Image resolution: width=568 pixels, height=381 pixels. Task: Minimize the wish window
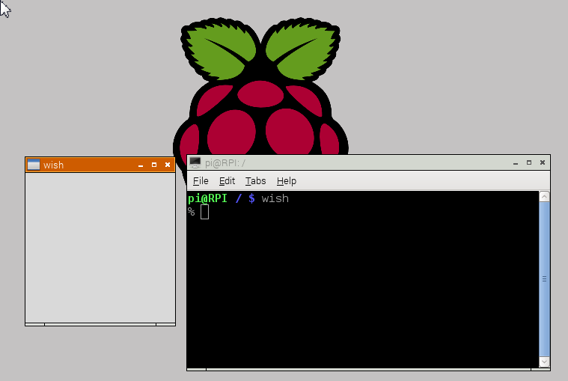click(141, 165)
